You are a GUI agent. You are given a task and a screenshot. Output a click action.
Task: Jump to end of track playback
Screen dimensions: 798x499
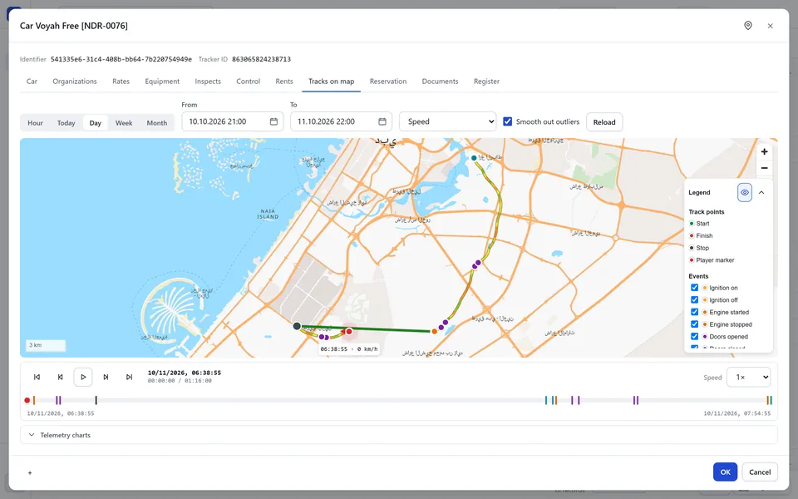click(x=130, y=378)
